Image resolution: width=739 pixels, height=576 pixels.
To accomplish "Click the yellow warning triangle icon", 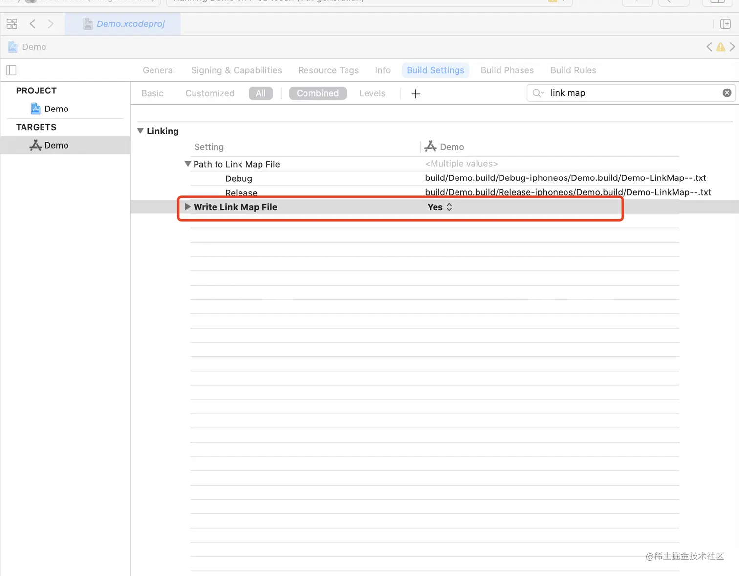I will pyautogui.click(x=720, y=47).
